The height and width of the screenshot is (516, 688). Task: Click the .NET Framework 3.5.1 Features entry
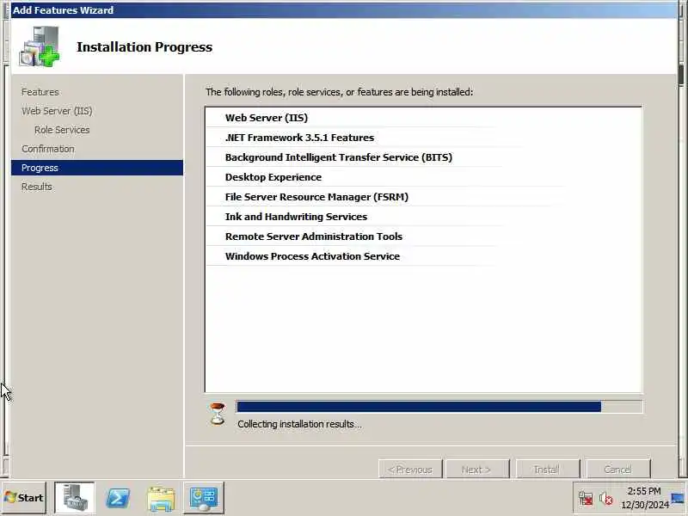(x=299, y=138)
